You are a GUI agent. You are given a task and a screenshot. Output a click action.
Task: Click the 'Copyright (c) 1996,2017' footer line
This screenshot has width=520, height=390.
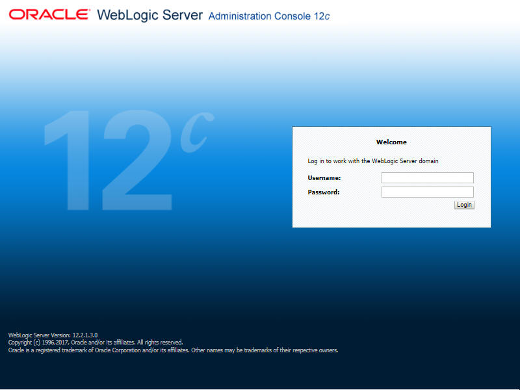[96, 343]
